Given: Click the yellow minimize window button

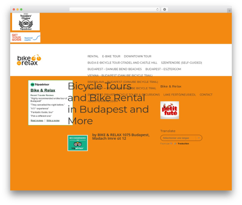Looking at the screenshot, I should (x=17, y=9).
